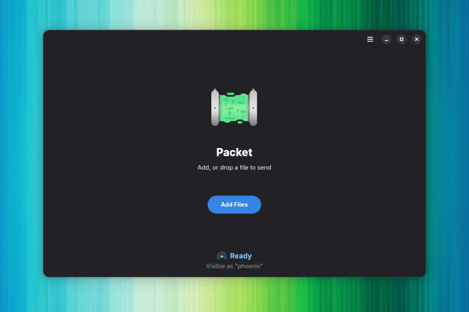This screenshot has width=469, height=312.
Task: Click the blue "Ready" status label
Action: tap(241, 256)
